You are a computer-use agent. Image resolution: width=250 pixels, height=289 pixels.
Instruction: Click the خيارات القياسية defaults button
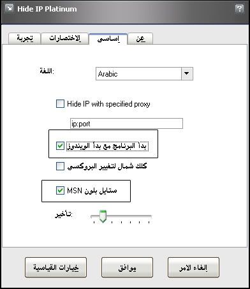pyautogui.click(x=55, y=267)
